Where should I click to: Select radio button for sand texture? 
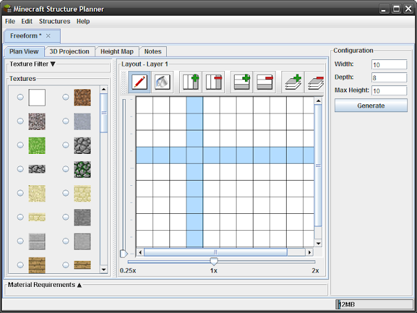coord(20,193)
